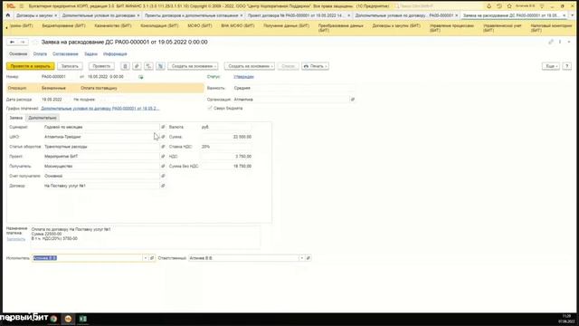The width and height of the screenshot is (579, 326).
Task: Open the notifications bell icon
Action: [x=489, y=6]
